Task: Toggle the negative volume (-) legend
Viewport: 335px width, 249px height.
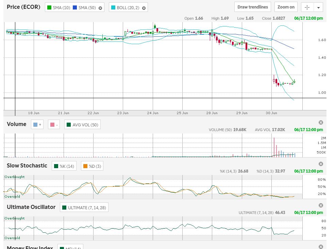Action: pos(54,125)
